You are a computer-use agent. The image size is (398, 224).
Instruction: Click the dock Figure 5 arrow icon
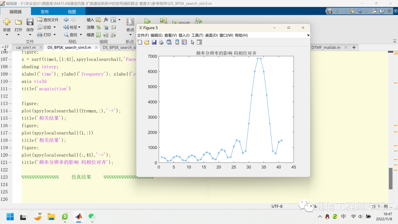coord(308,35)
